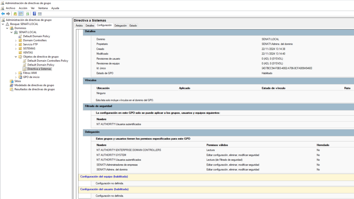
Task: Click the Modificado date 22/11/2024 13:14:40
Action: (273, 54)
